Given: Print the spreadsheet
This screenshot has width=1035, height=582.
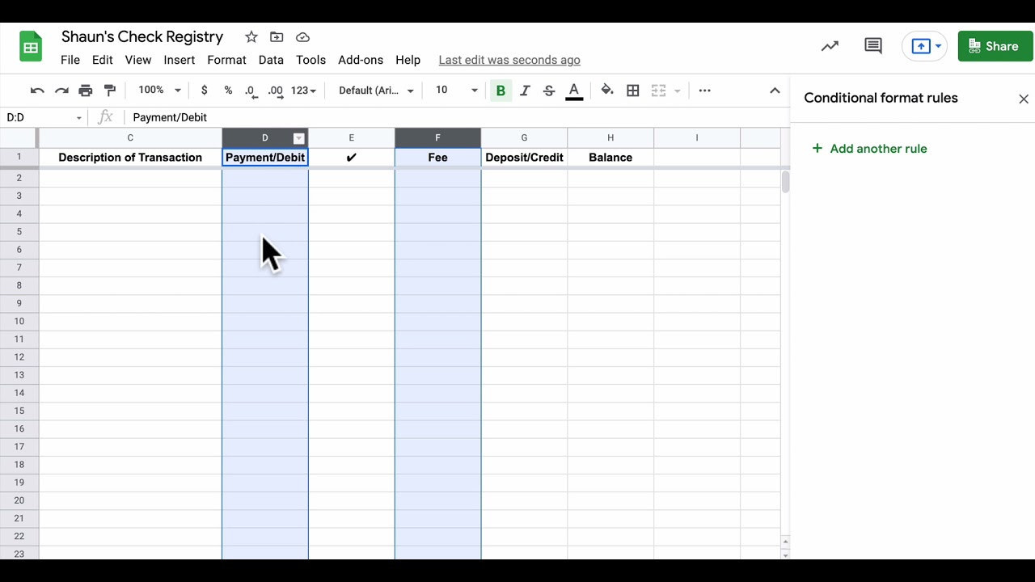Looking at the screenshot, I should tap(86, 91).
